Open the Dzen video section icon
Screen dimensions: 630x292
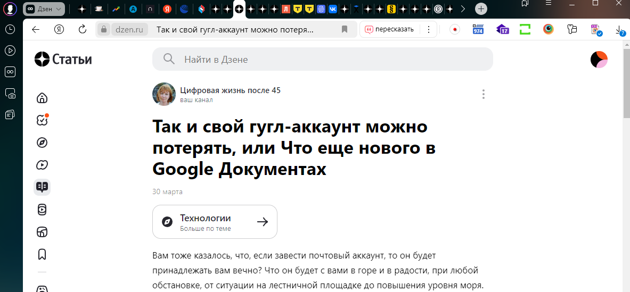[x=42, y=165]
